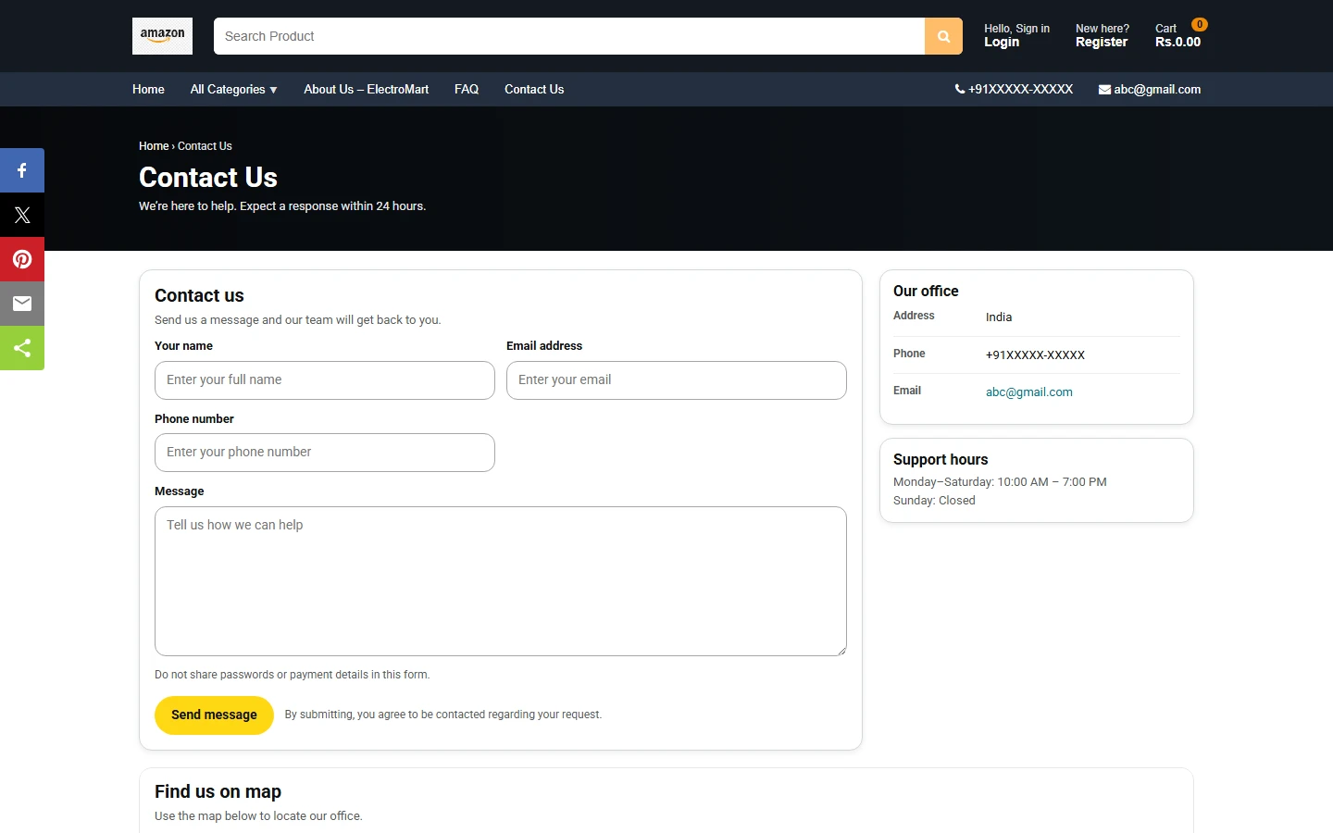The width and height of the screenshot is (1333, 833).
Task: Go to Home in the navigation menu
Action: click(x=148, y=90)
